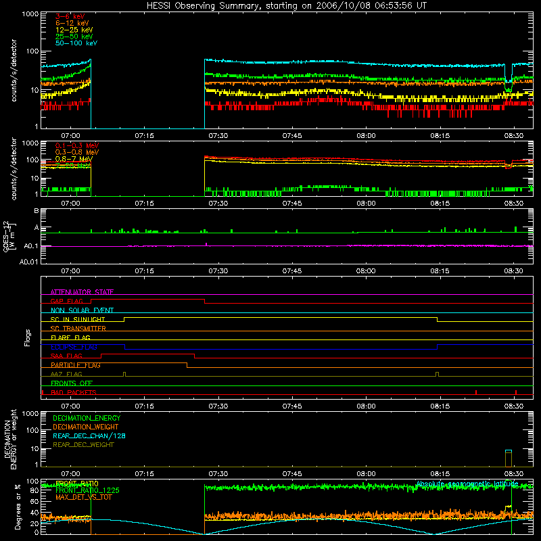The height and width of the screenshot is (541, 541).
Task: Click the 7-20 MeV legend label
Action: (x=73, y=166)
